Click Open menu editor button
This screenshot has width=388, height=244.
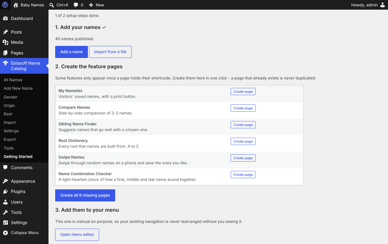click(x=77, y=235)
